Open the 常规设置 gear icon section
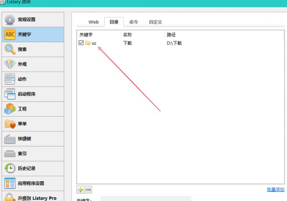Viewport: 287px width, 201px height. [10, 20]
